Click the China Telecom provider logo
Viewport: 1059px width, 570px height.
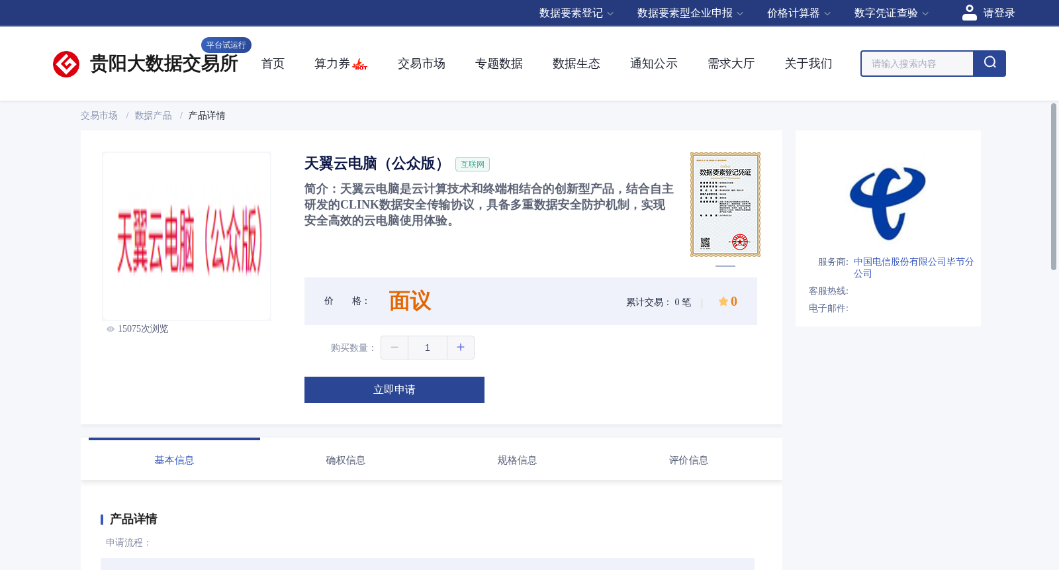[888, 203]
